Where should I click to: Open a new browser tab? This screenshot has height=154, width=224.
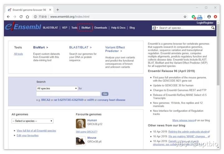click(58, 10)
